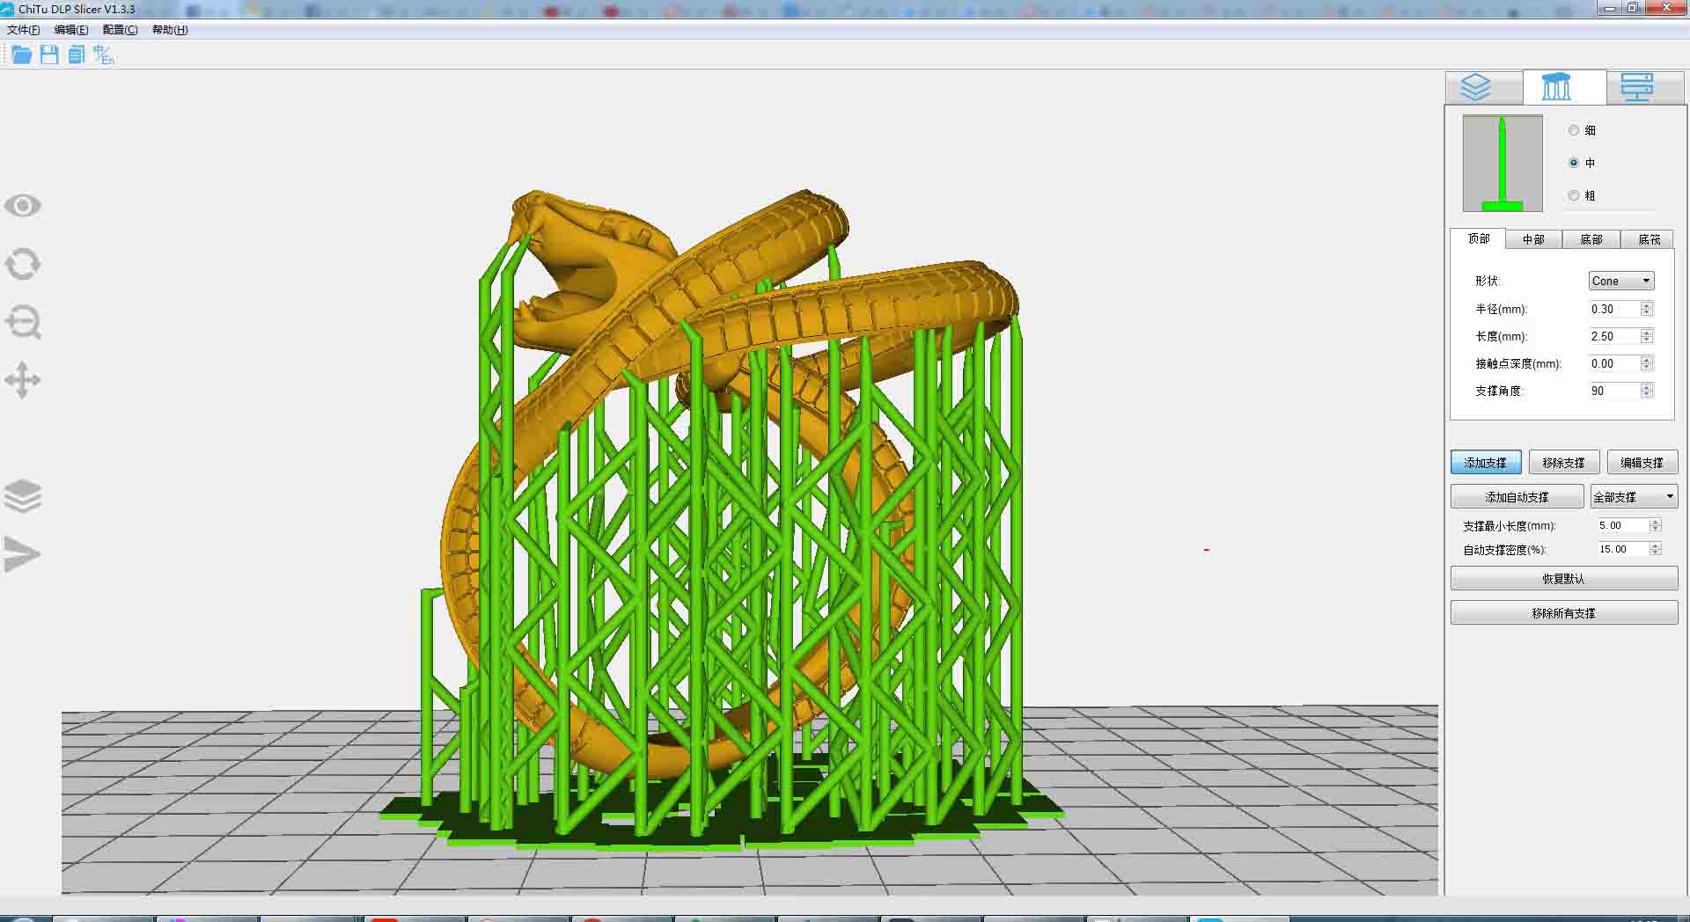The height and width of the screenshot is (922, 1690).
Task: Open the printer settings panel tab icon
Action: [1636, 87]
